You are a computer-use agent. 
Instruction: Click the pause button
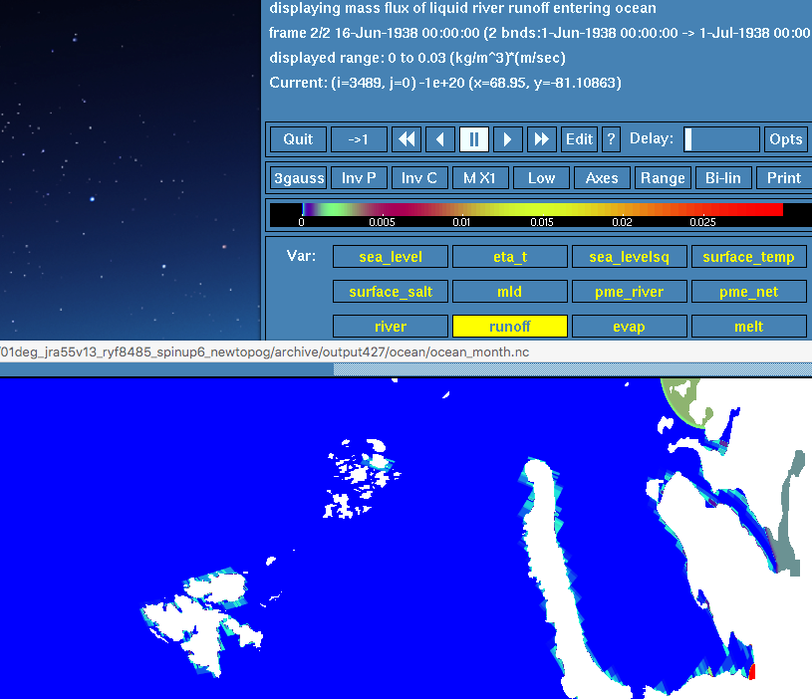[x=474, y=139]
